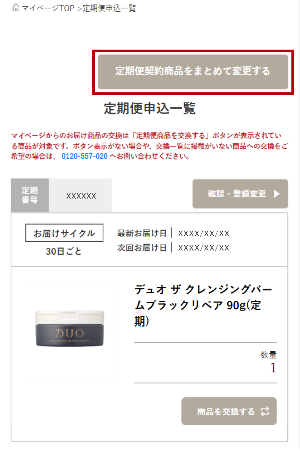This screenshot has width=300, height=453.
Task: Click the 定期番号 gray label cell
Action: point(30,195)
